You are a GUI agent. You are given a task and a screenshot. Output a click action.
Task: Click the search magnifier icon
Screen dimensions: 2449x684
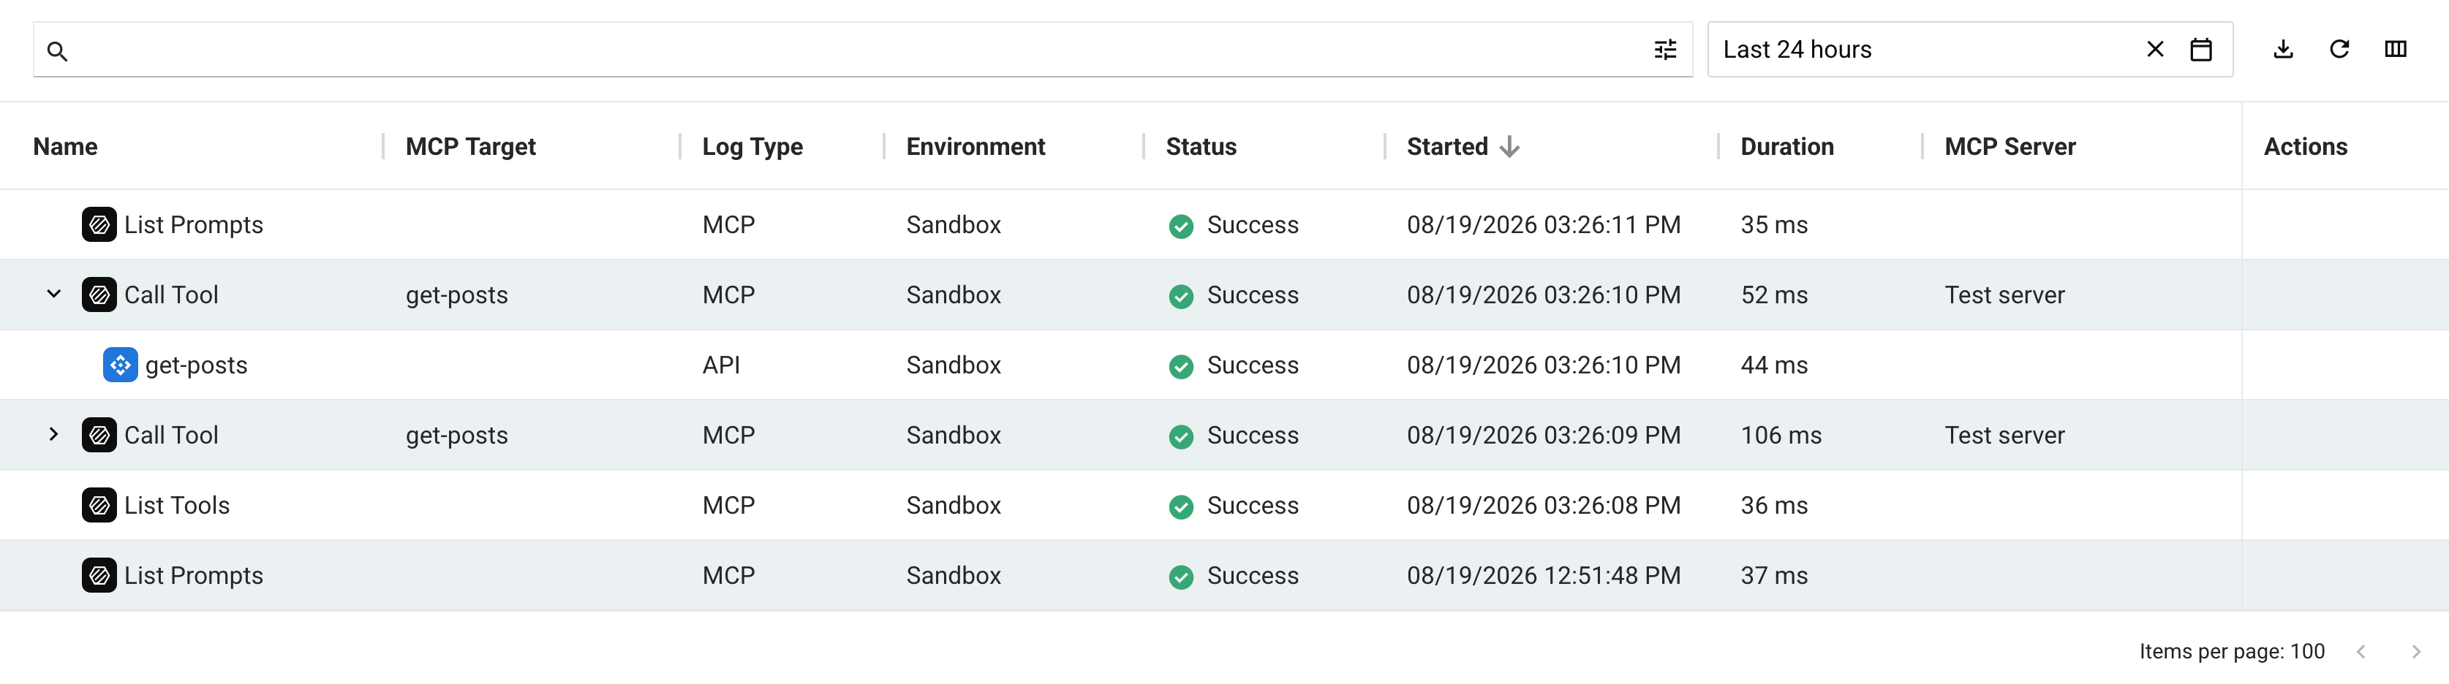pyautogui.click(x=57, y=51)
